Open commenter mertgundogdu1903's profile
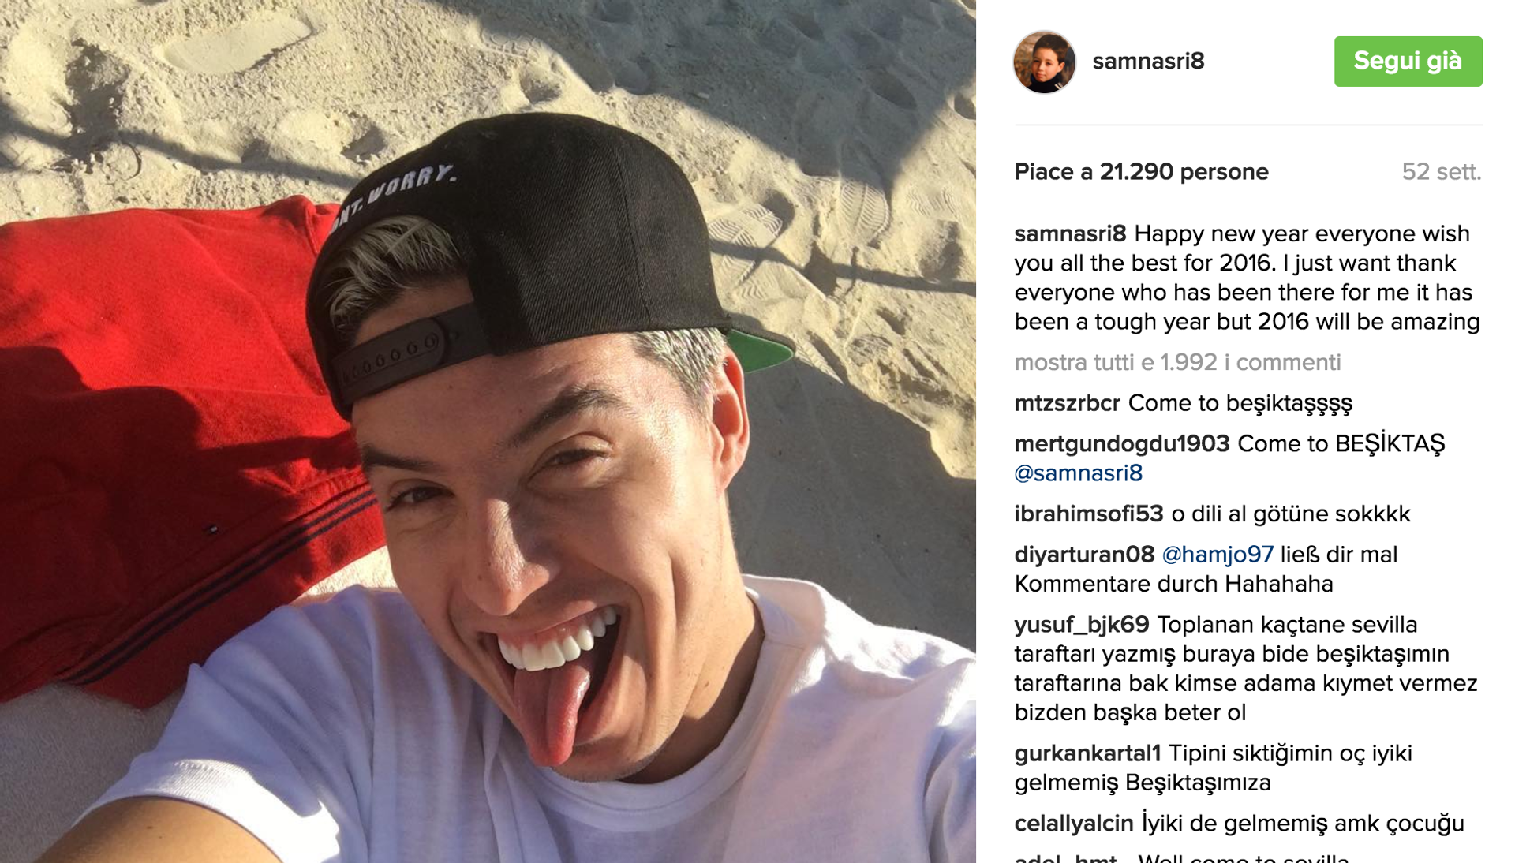Image resolution: width=1515 pixels, height=863 pixels. tap(1121, 444)
